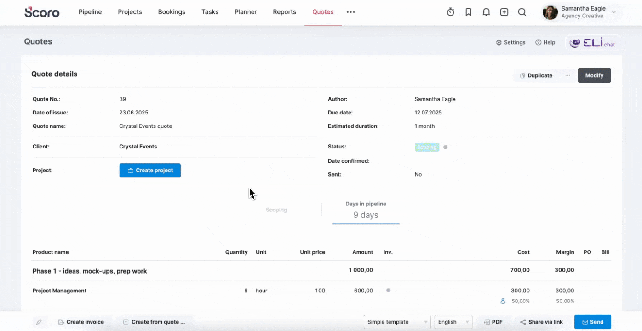Image resolution: width=642 pixels, height=331 pixels.
Task: Click the gray status dot next to Scoping
Action: click(x=445, y=147)
